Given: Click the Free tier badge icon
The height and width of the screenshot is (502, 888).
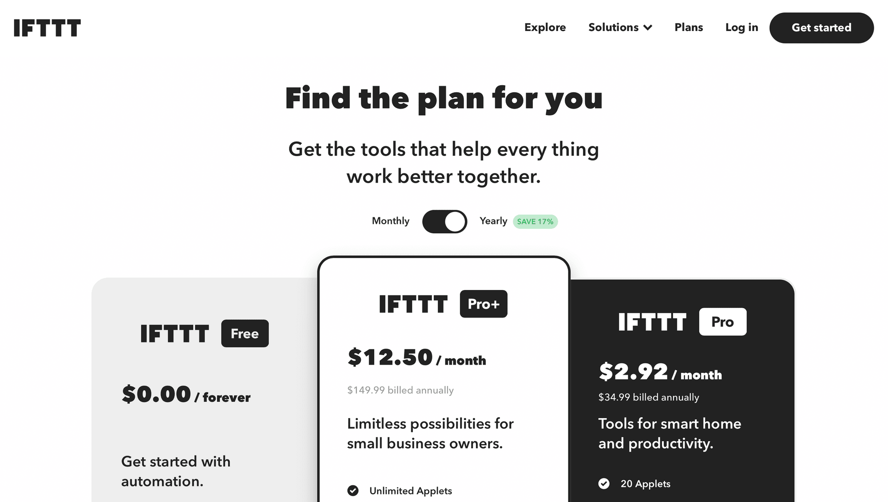Looking at the screenshot, I should pos(244,333).
